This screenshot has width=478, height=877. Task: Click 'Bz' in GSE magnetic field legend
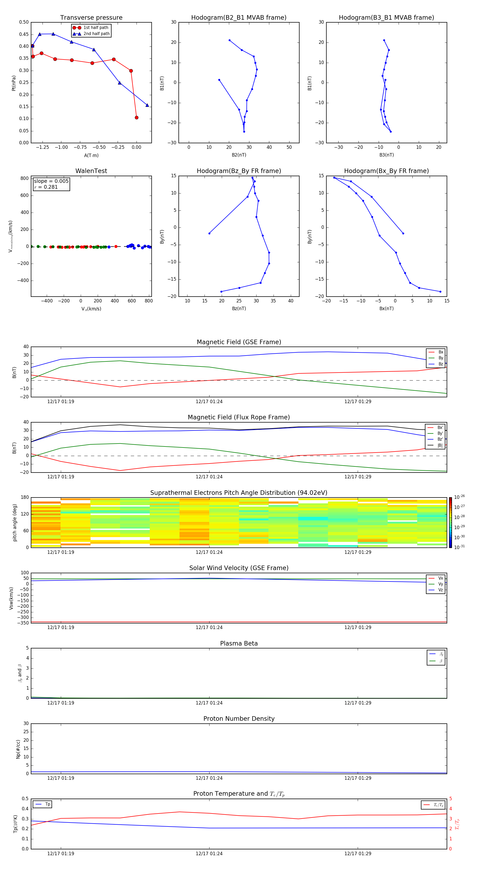click(x=441, y=364)
